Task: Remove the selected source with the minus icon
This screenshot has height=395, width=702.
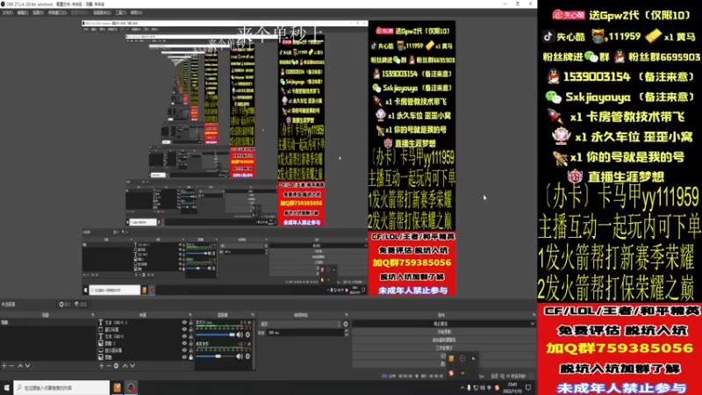Action: click(x=108, y=366)
